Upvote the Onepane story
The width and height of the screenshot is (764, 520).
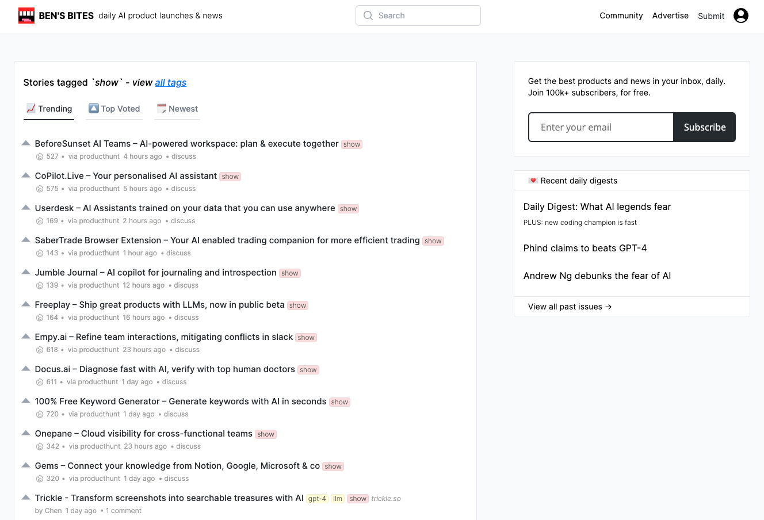[x=26, y=433]
